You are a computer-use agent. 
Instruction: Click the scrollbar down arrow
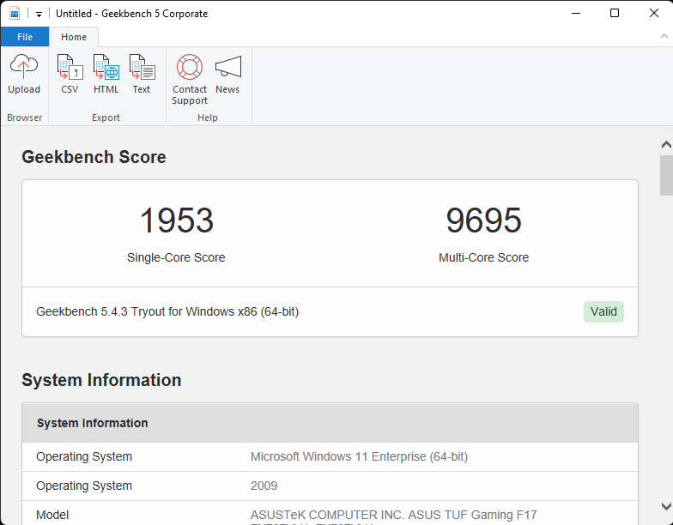click(x=666, y=506)
